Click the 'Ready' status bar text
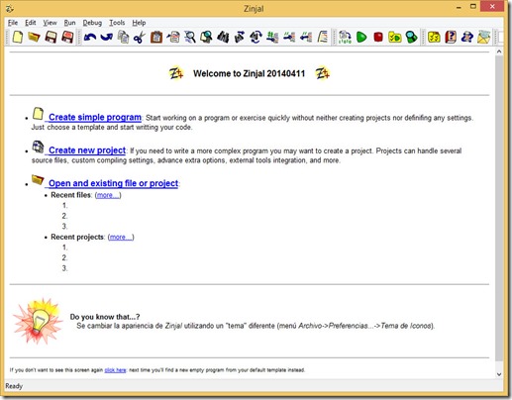The image size is (512, 400). (14, 386)
